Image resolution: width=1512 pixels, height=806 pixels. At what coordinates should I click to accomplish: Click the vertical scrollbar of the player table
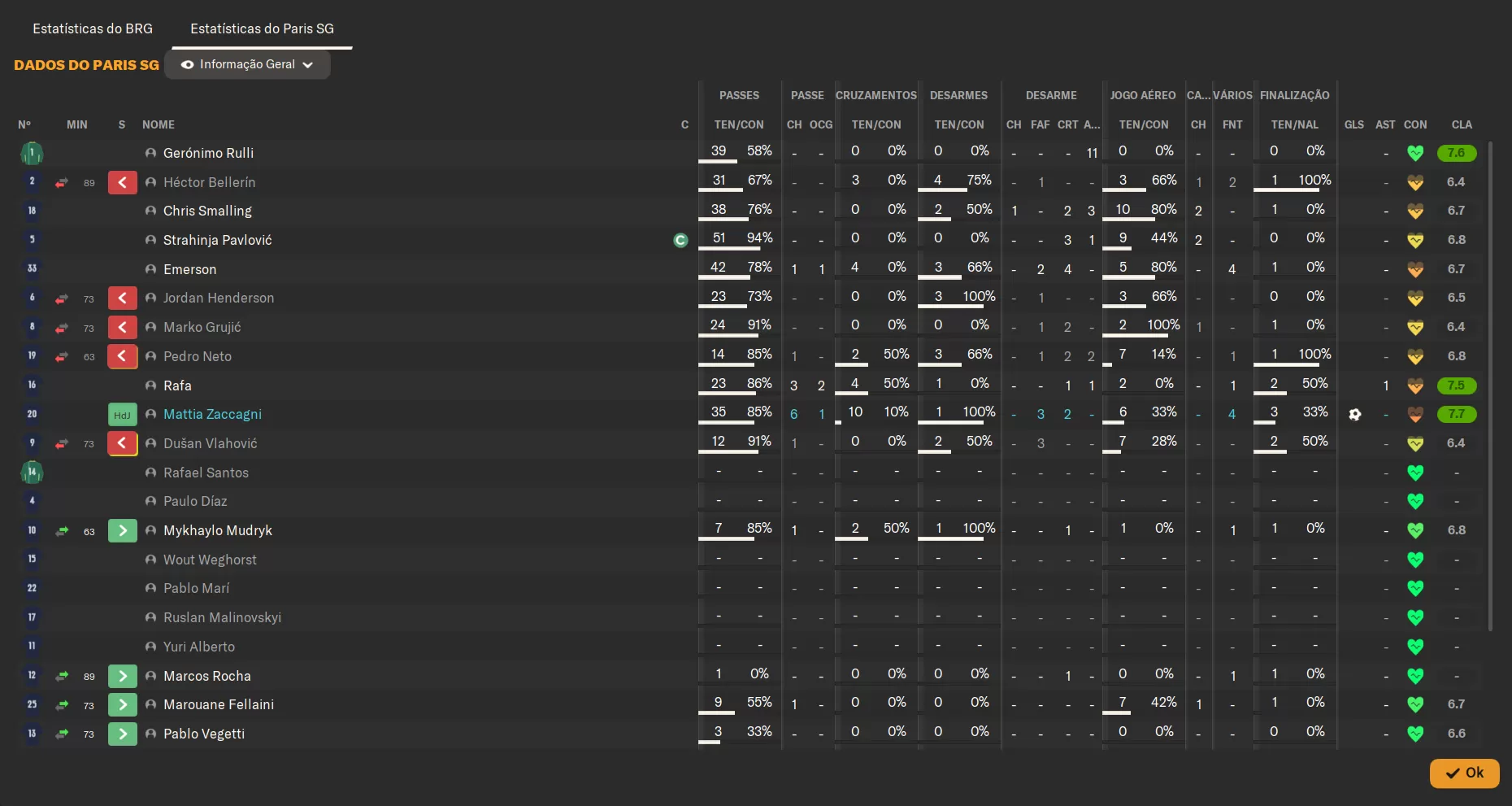tap(1490, 386)
